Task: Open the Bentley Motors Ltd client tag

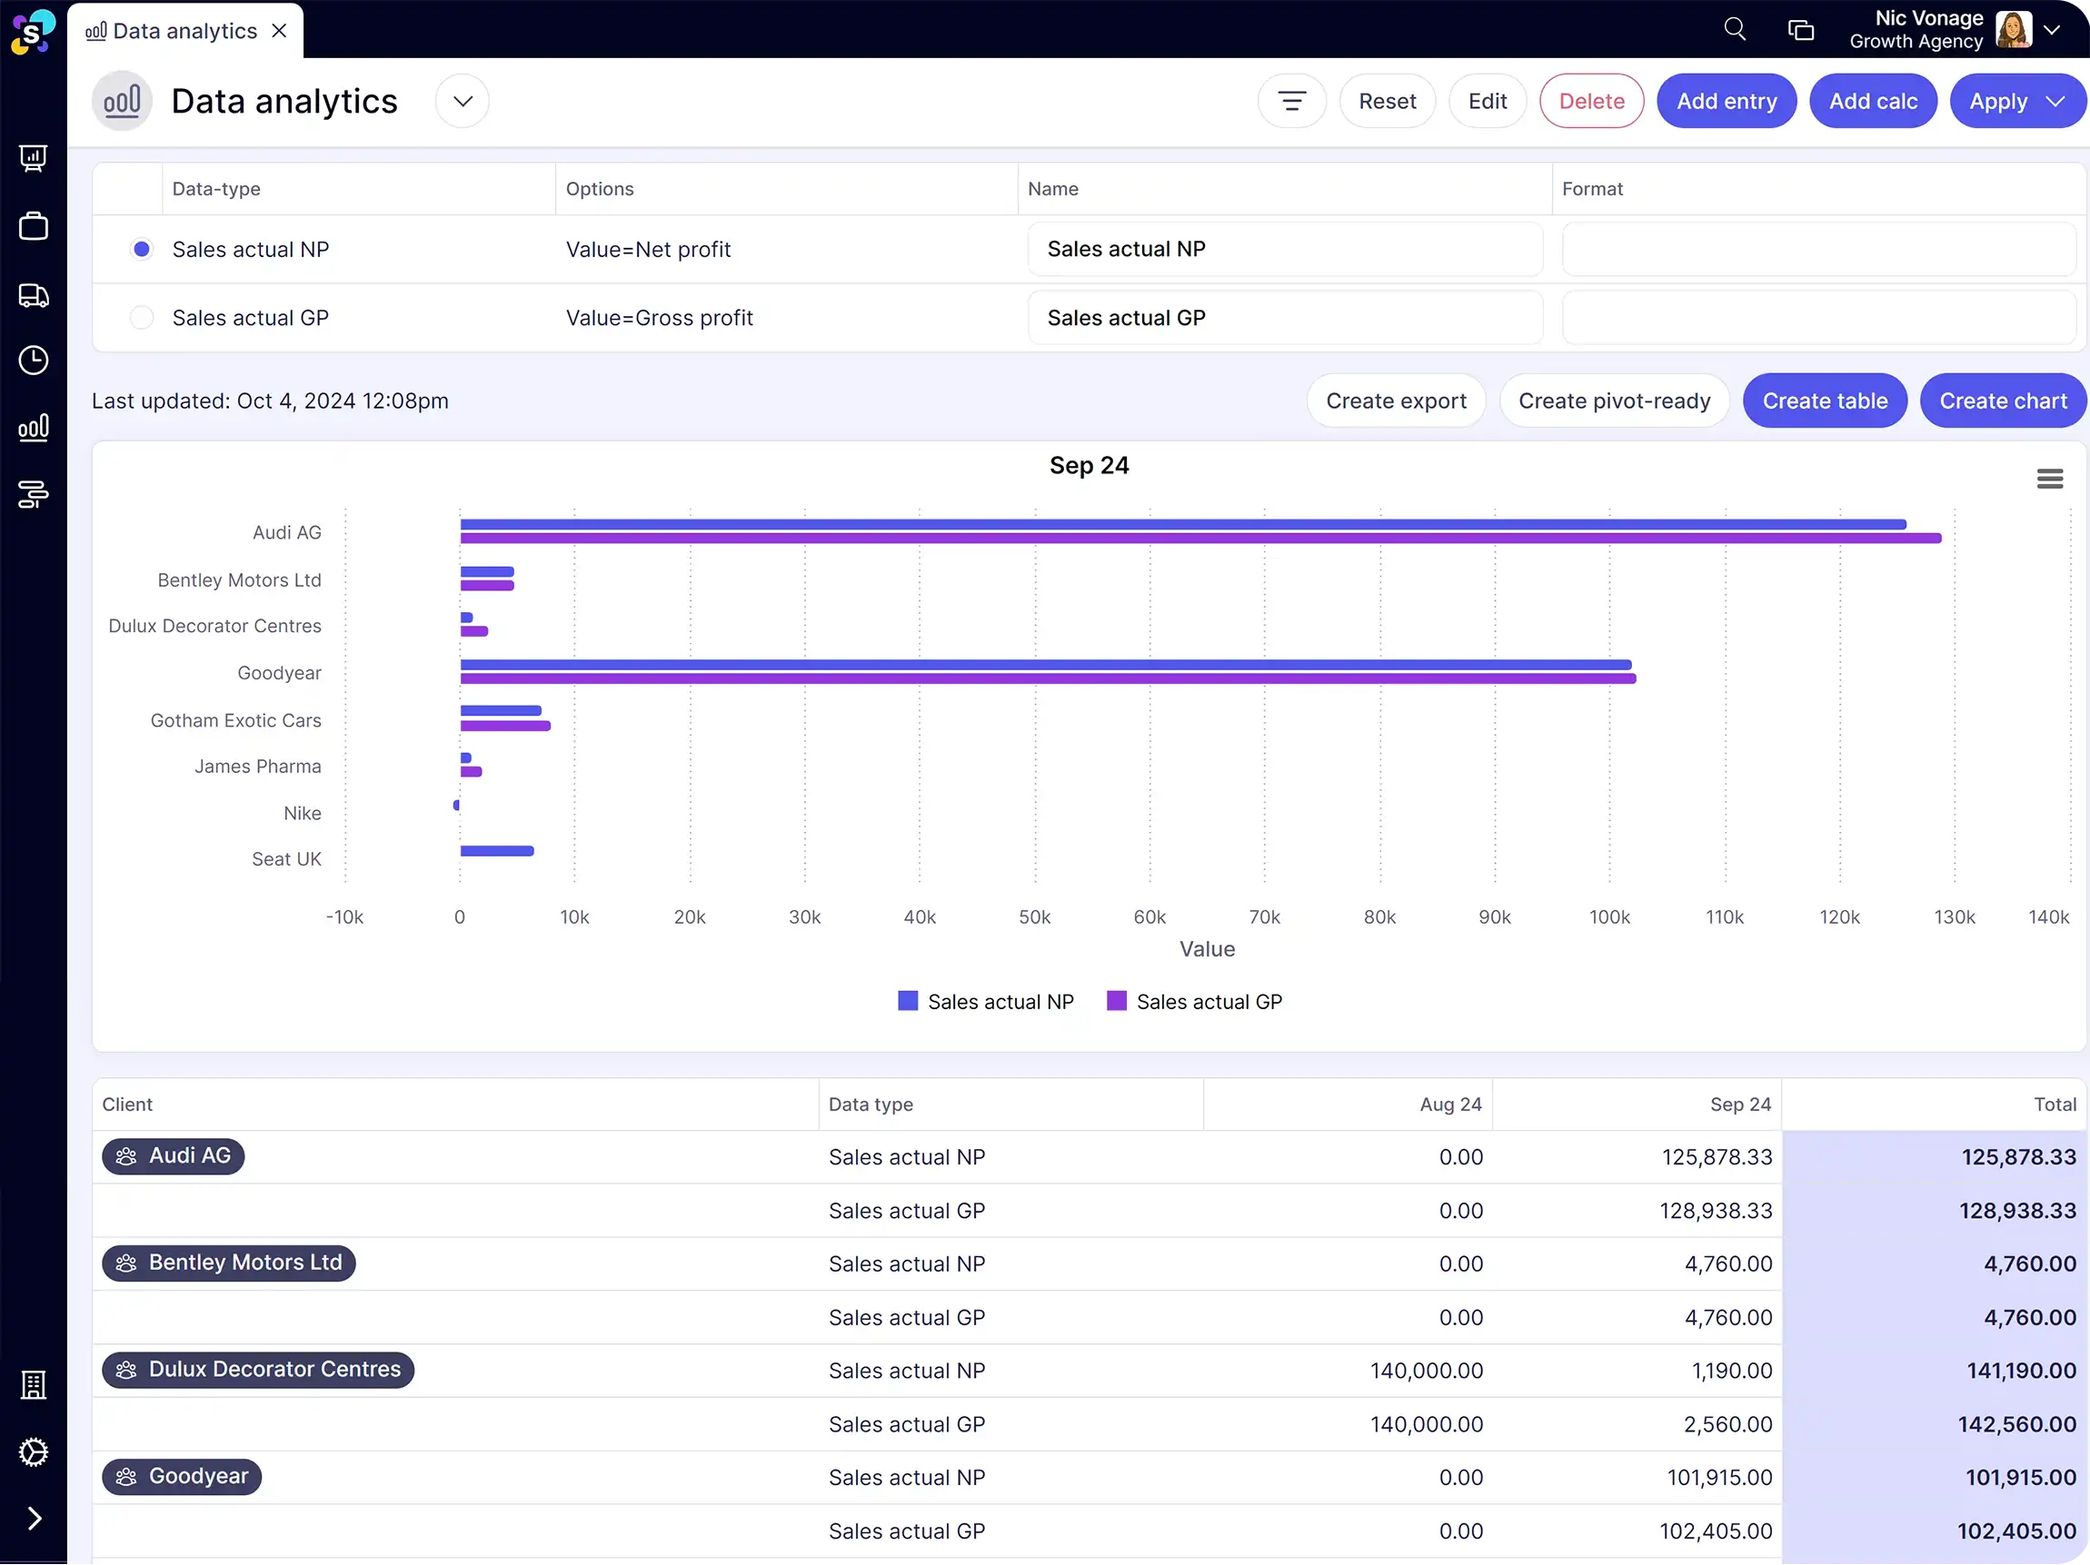Action: tap(229, 1263)
